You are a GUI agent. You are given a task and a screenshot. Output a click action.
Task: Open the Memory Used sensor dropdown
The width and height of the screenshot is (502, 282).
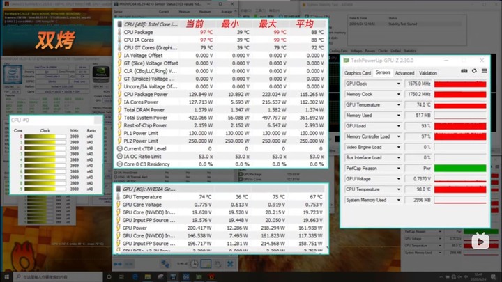tap(398, 115)
